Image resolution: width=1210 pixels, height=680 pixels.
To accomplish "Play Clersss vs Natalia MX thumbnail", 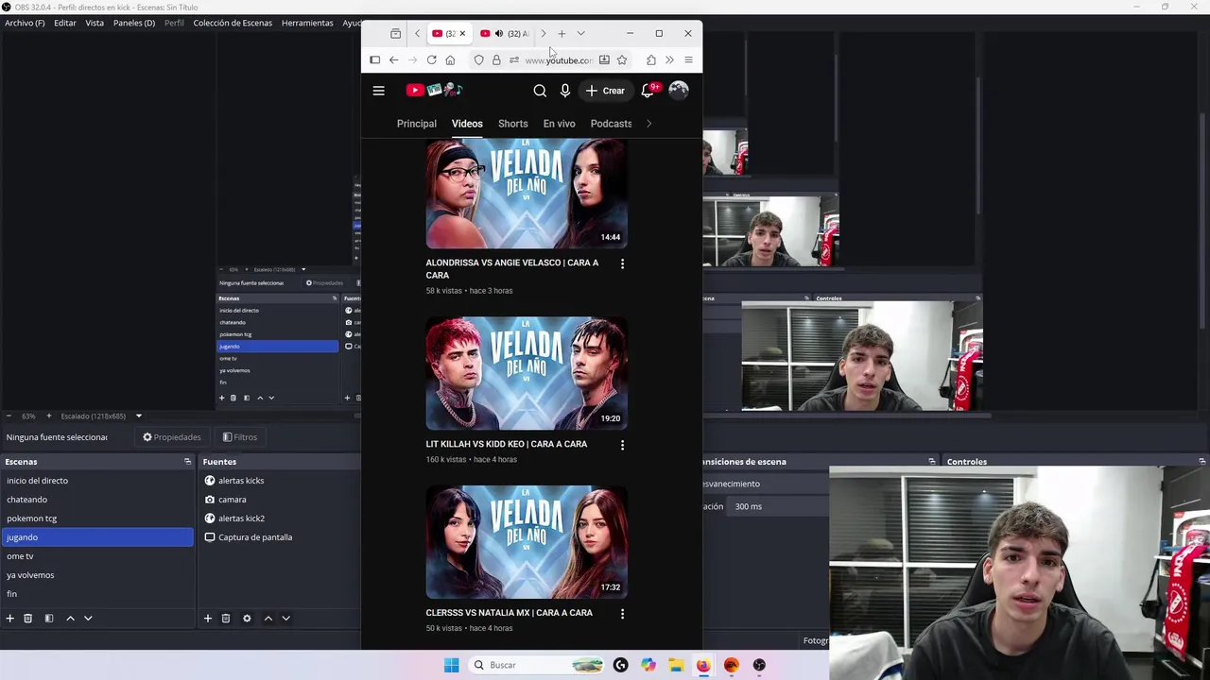I will pyautogui.click(x=526, y=542).
